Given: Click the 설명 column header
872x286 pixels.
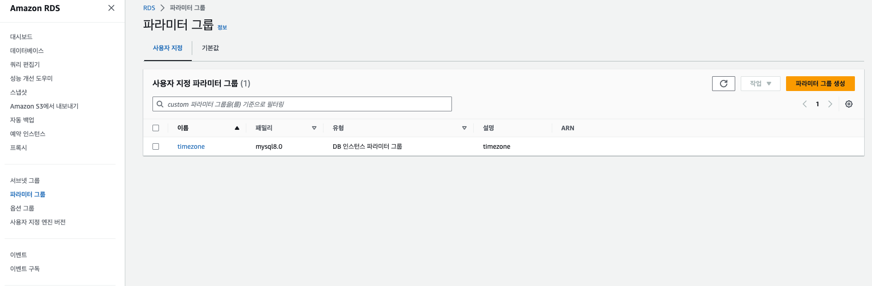Looking at the screenshot, I should (488, 128).
